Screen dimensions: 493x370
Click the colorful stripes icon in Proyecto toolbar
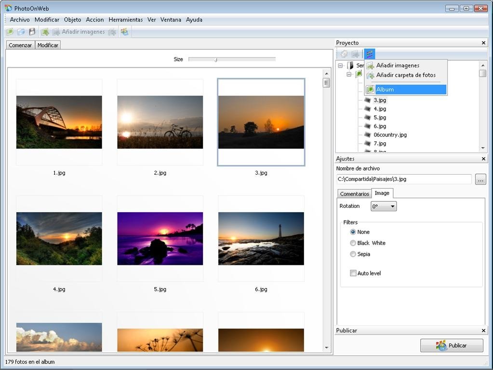click(370, 54)
